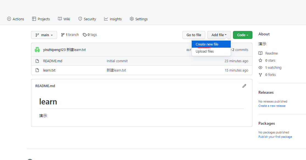Switch to the Security tab
The image size is (306, 160).
click(x=87, y=19)
